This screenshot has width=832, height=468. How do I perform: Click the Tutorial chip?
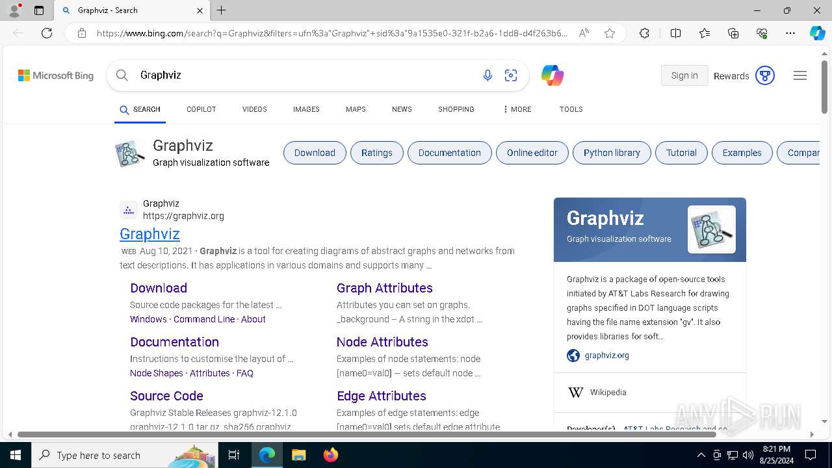[x=681, y=153]
